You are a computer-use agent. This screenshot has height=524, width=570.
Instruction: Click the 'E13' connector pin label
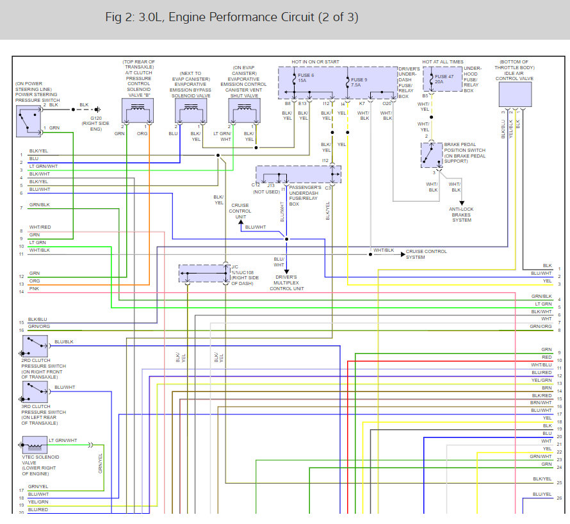pos(302,103)
